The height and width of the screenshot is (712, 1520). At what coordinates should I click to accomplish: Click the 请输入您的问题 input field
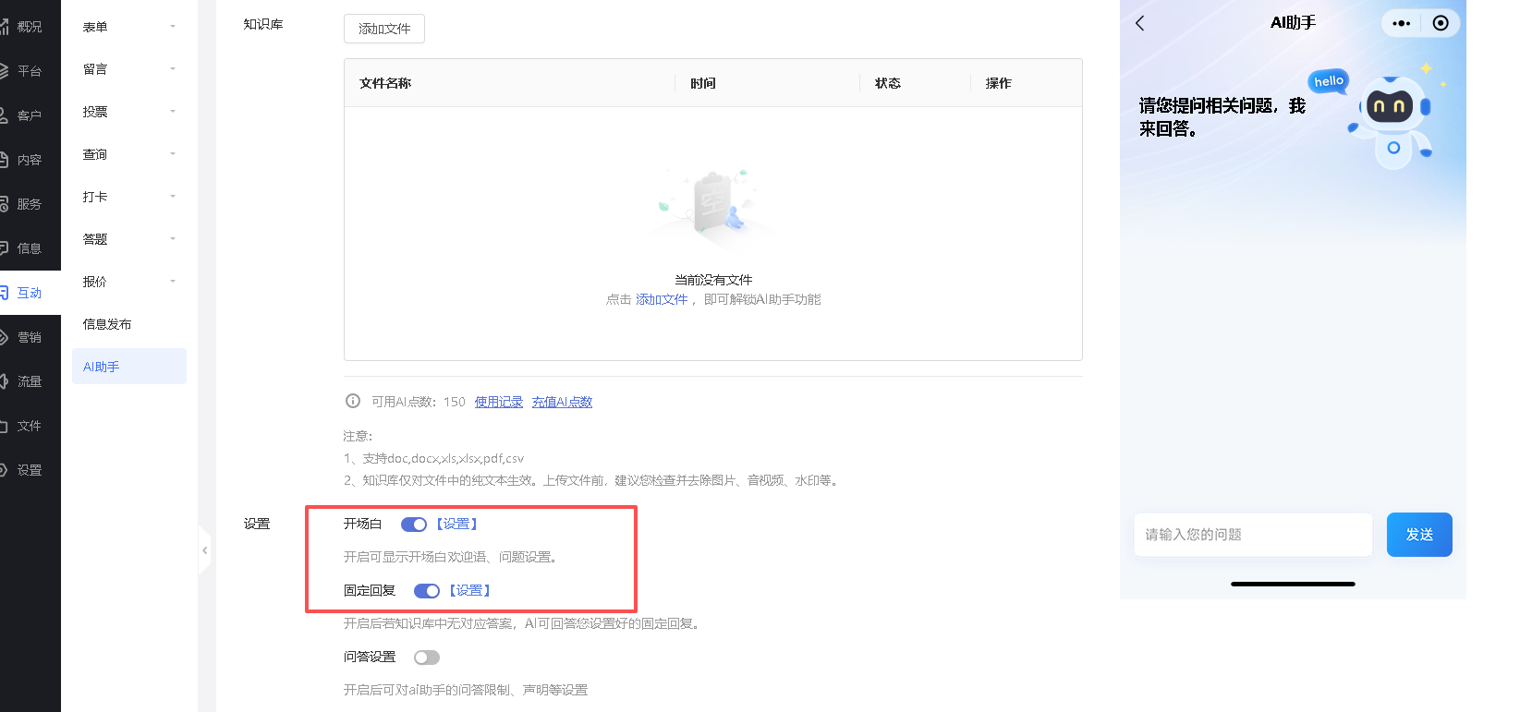[x=1252, y=535]
